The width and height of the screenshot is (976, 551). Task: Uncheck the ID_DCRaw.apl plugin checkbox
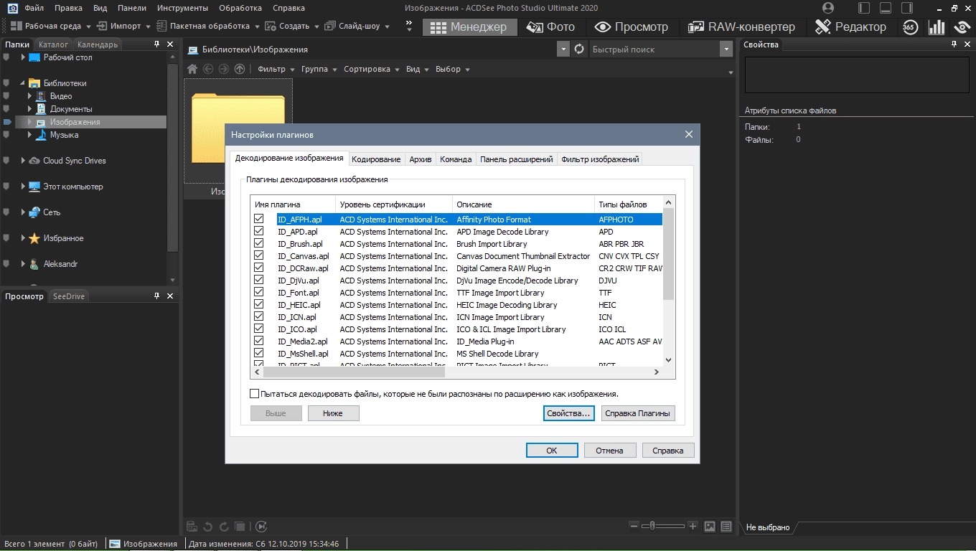point(259,268)
